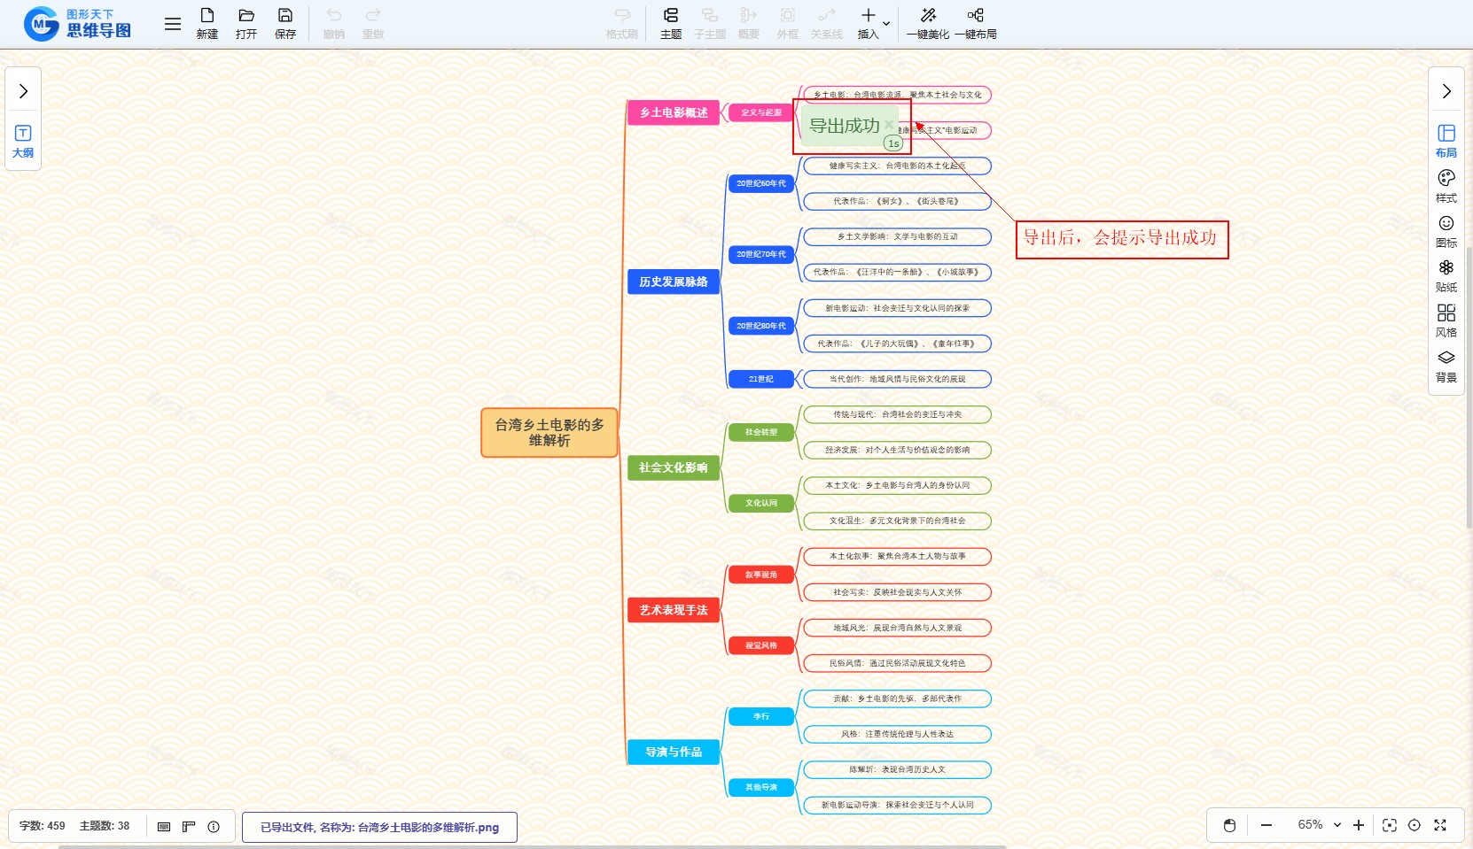Open the 样式 style panel
Image resolution: width=1473 pixels, height=849 pixels.
point(1446,186)
